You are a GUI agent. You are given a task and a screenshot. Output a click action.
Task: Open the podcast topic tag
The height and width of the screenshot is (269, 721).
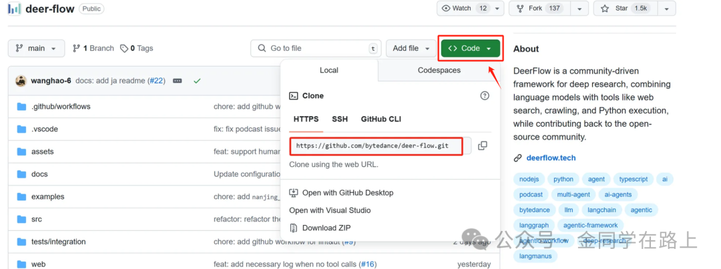tap(531, 194)
